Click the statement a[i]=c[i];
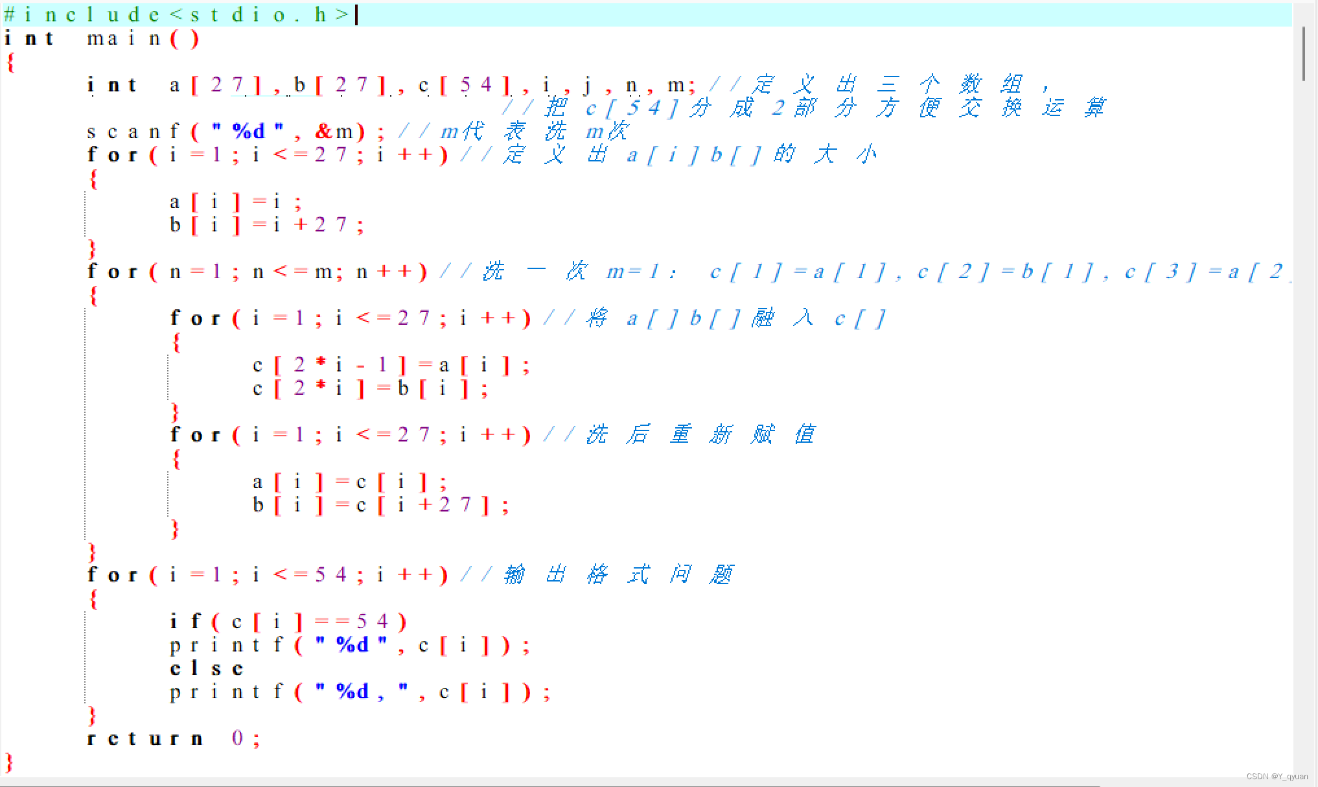 pos(349,482)
